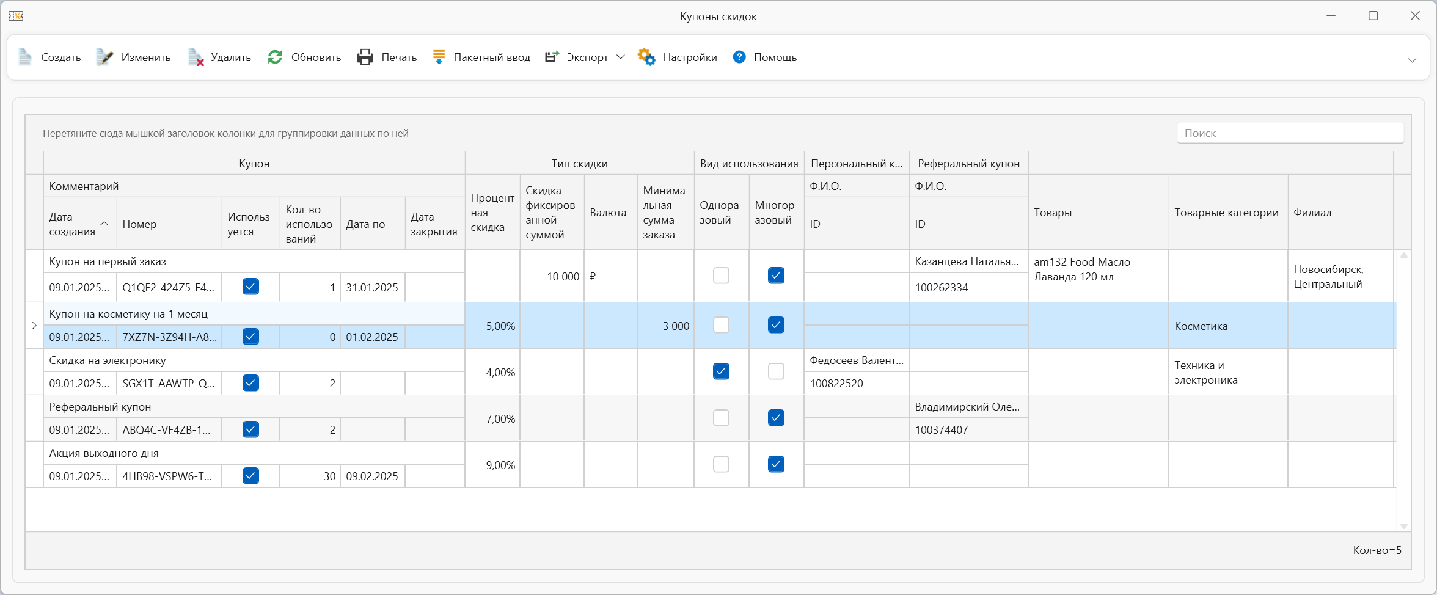1437x595 pixels.
Task: Click the 'Владимирский Оле...' referral name cell
Action: [968, 407]
